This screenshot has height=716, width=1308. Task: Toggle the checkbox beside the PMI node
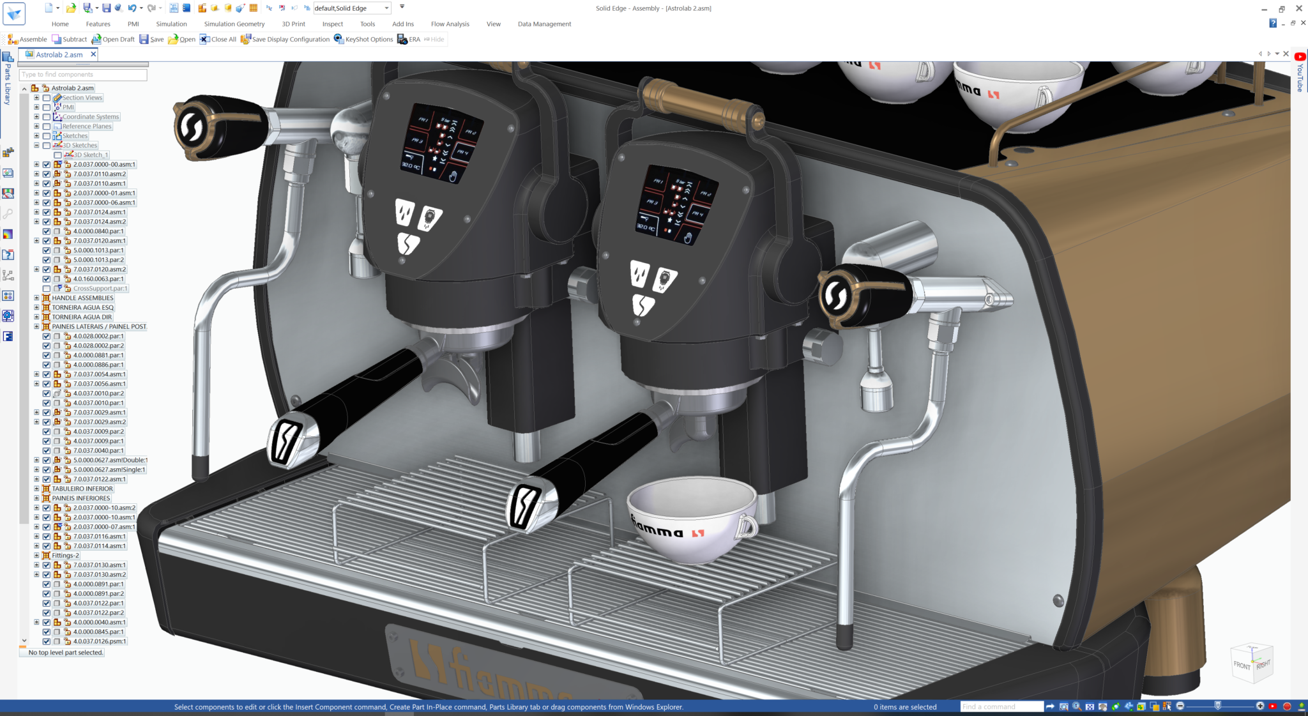coord(47,107)
